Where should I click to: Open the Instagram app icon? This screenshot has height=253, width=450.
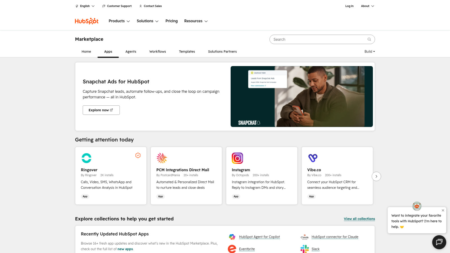(237, 158)
